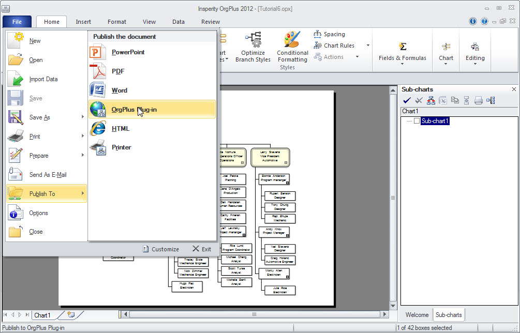Click the Customize button in File menu
Viewport: 520px width, 333px height.
(161, 249)
